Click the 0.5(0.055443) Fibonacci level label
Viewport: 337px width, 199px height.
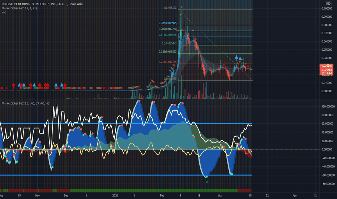click(169, 43)
